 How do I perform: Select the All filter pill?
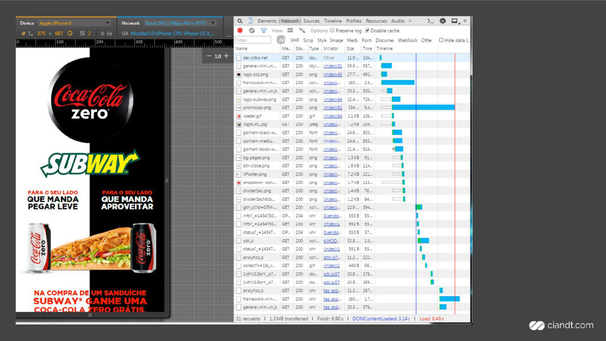(281, 40)
